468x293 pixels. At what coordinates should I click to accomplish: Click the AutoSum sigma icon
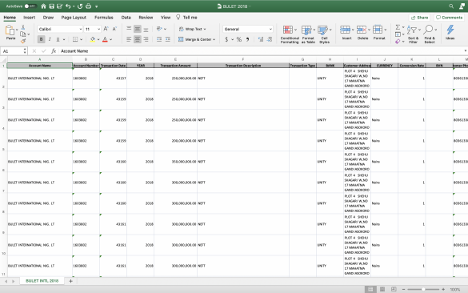click(398, 27)
